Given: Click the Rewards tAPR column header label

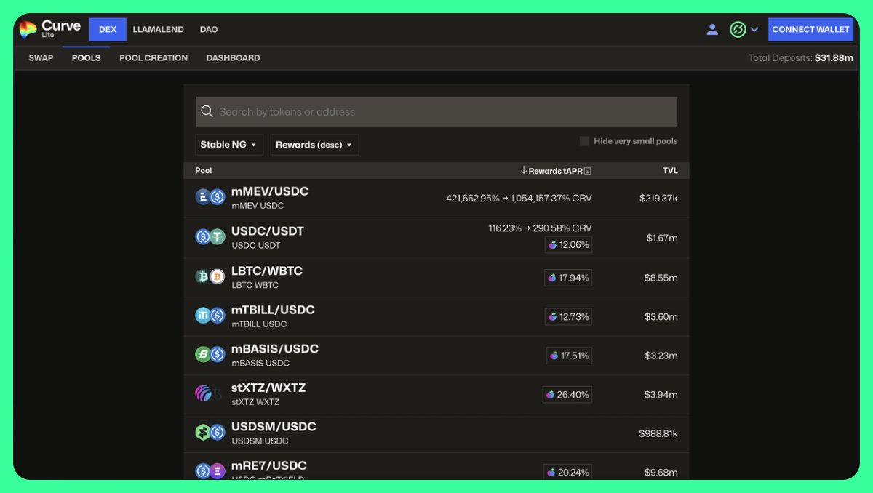Looking at the screenshot, I should pyautogui.click(x=555, y=171).
